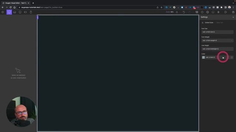The width and height of the screenshot is (236, 132).
Task: Click the Line Height input field
Action: pyautogui.click(x=218, y=49)
